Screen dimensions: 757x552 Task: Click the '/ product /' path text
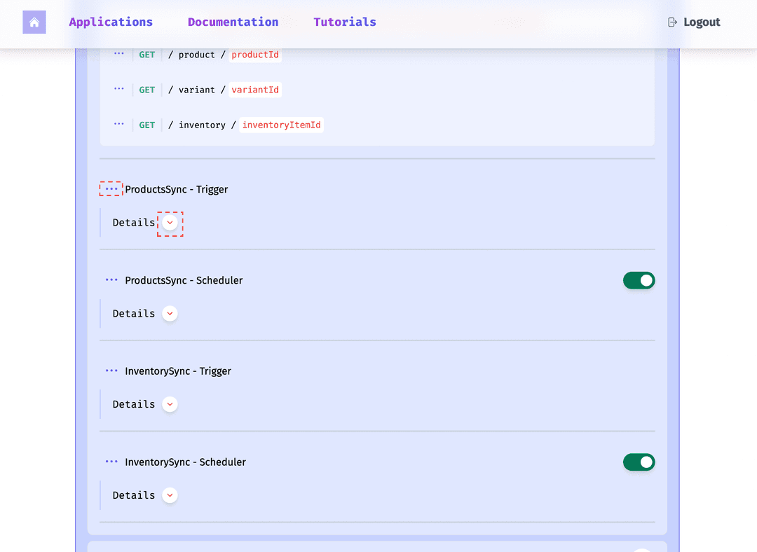pyautogui.click(x=197, y=55)
